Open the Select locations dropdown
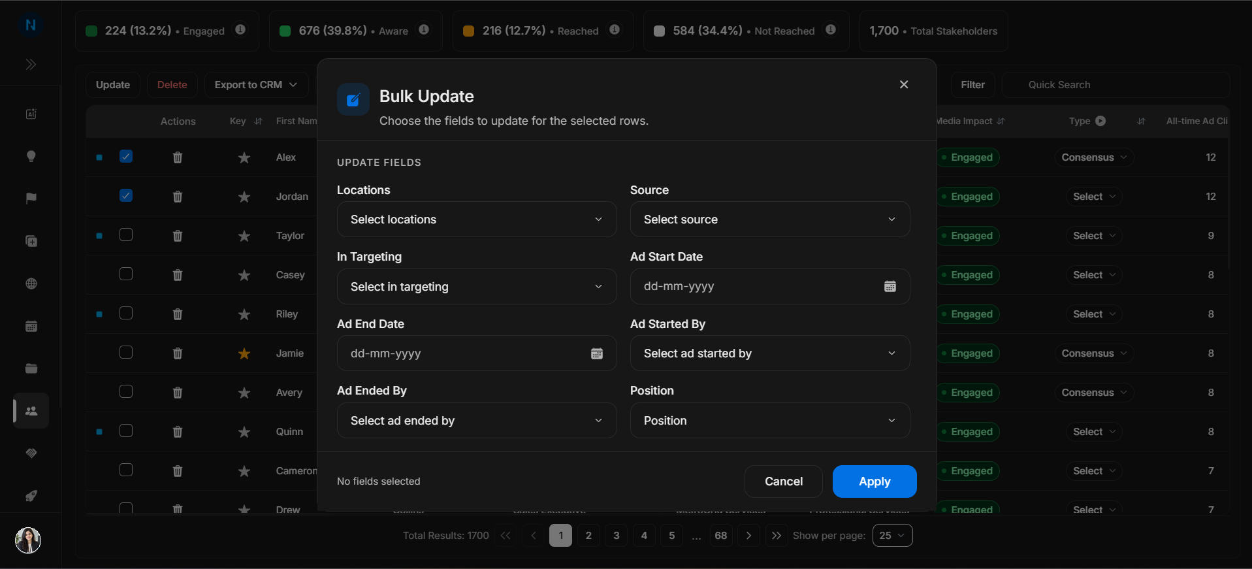 pos(477,219)
